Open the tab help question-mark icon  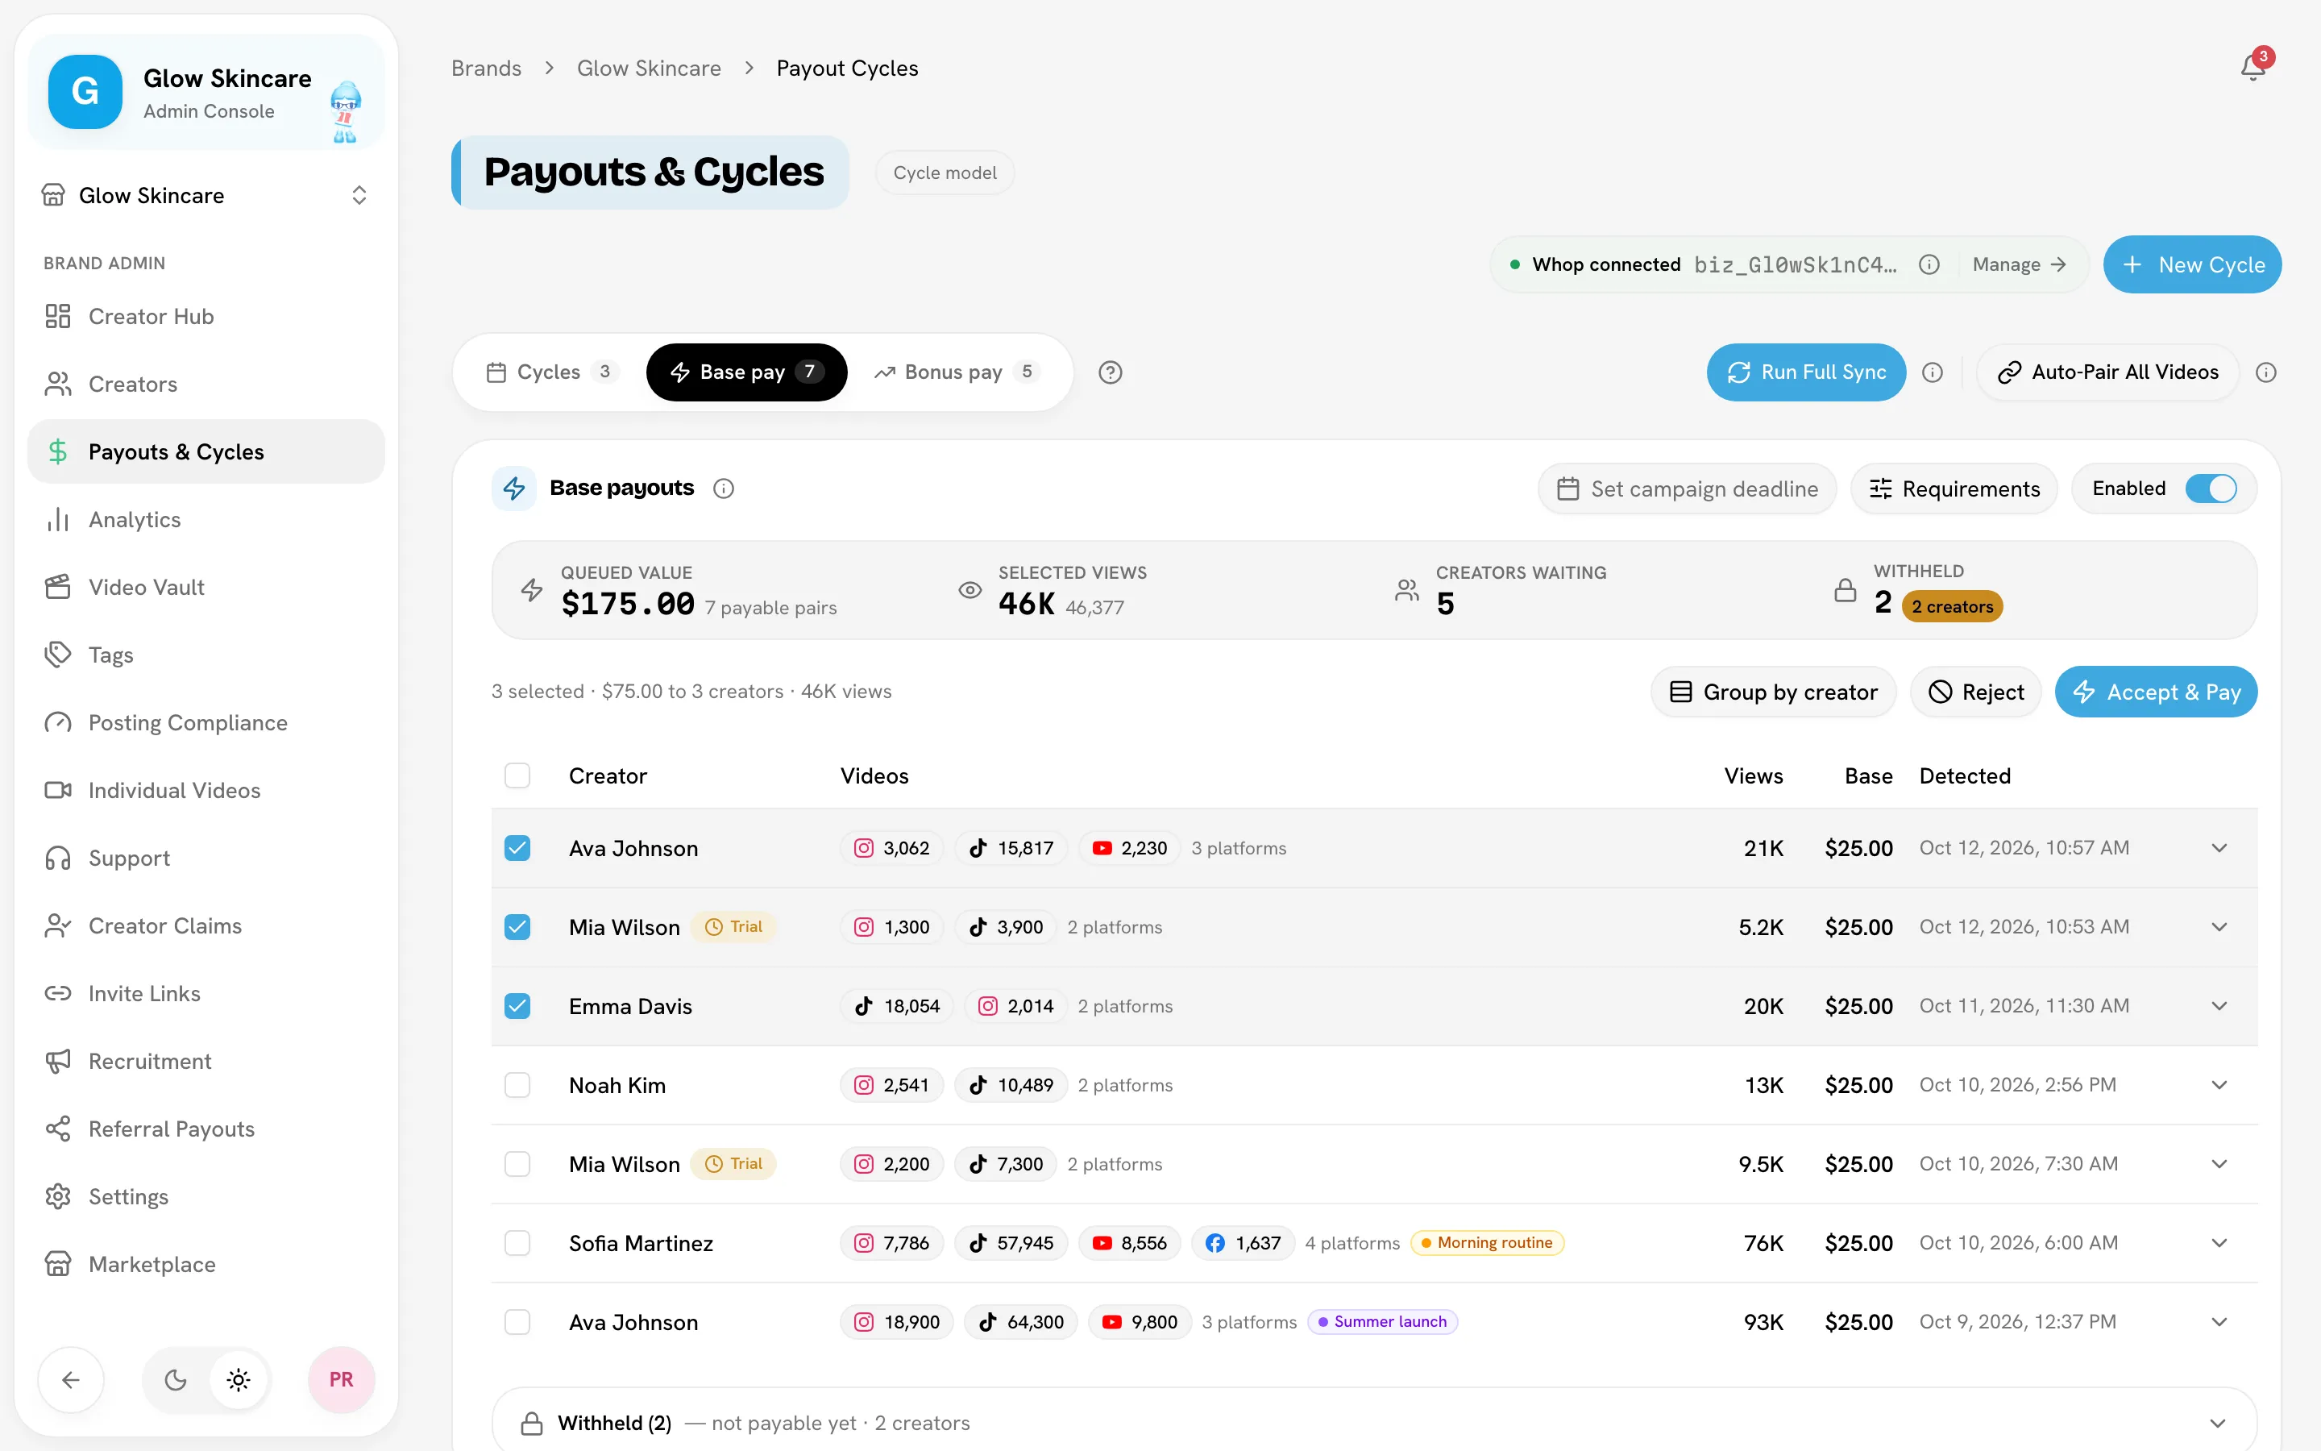click(1110, 372)
